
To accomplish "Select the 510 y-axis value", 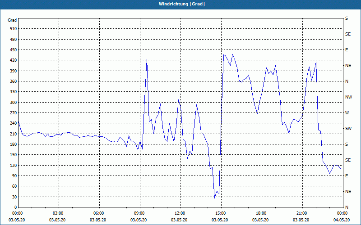I will pos(13,29).
